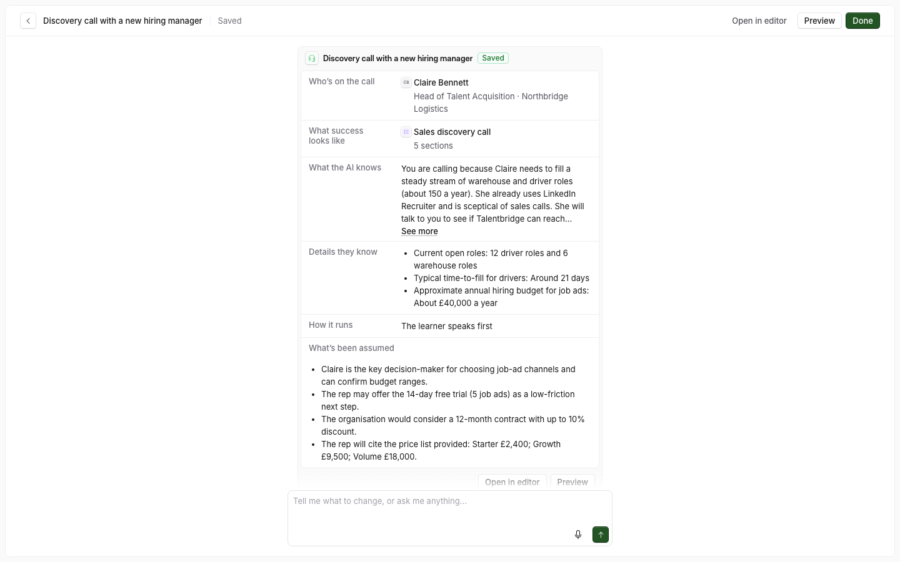Image resolution: width=900 pixels, height=562 pixels.
Task: Click the page title in the top bar
Action: click(x=122, y=21)
